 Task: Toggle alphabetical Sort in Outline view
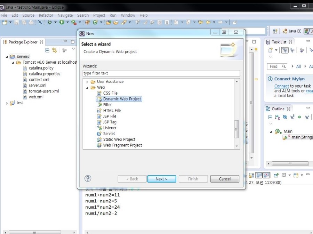(277, 117)
